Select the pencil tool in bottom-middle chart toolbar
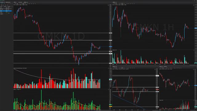This screenshot has height=111, width=197. coord(114,68)
